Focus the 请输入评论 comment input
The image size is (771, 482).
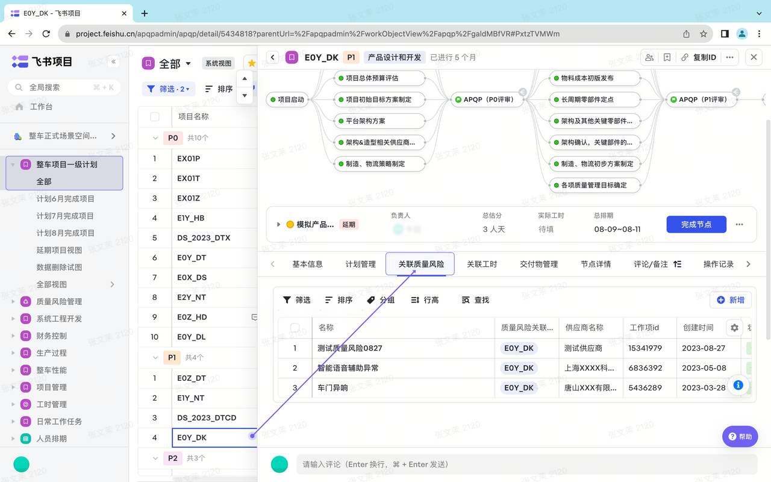pos(526,464)
